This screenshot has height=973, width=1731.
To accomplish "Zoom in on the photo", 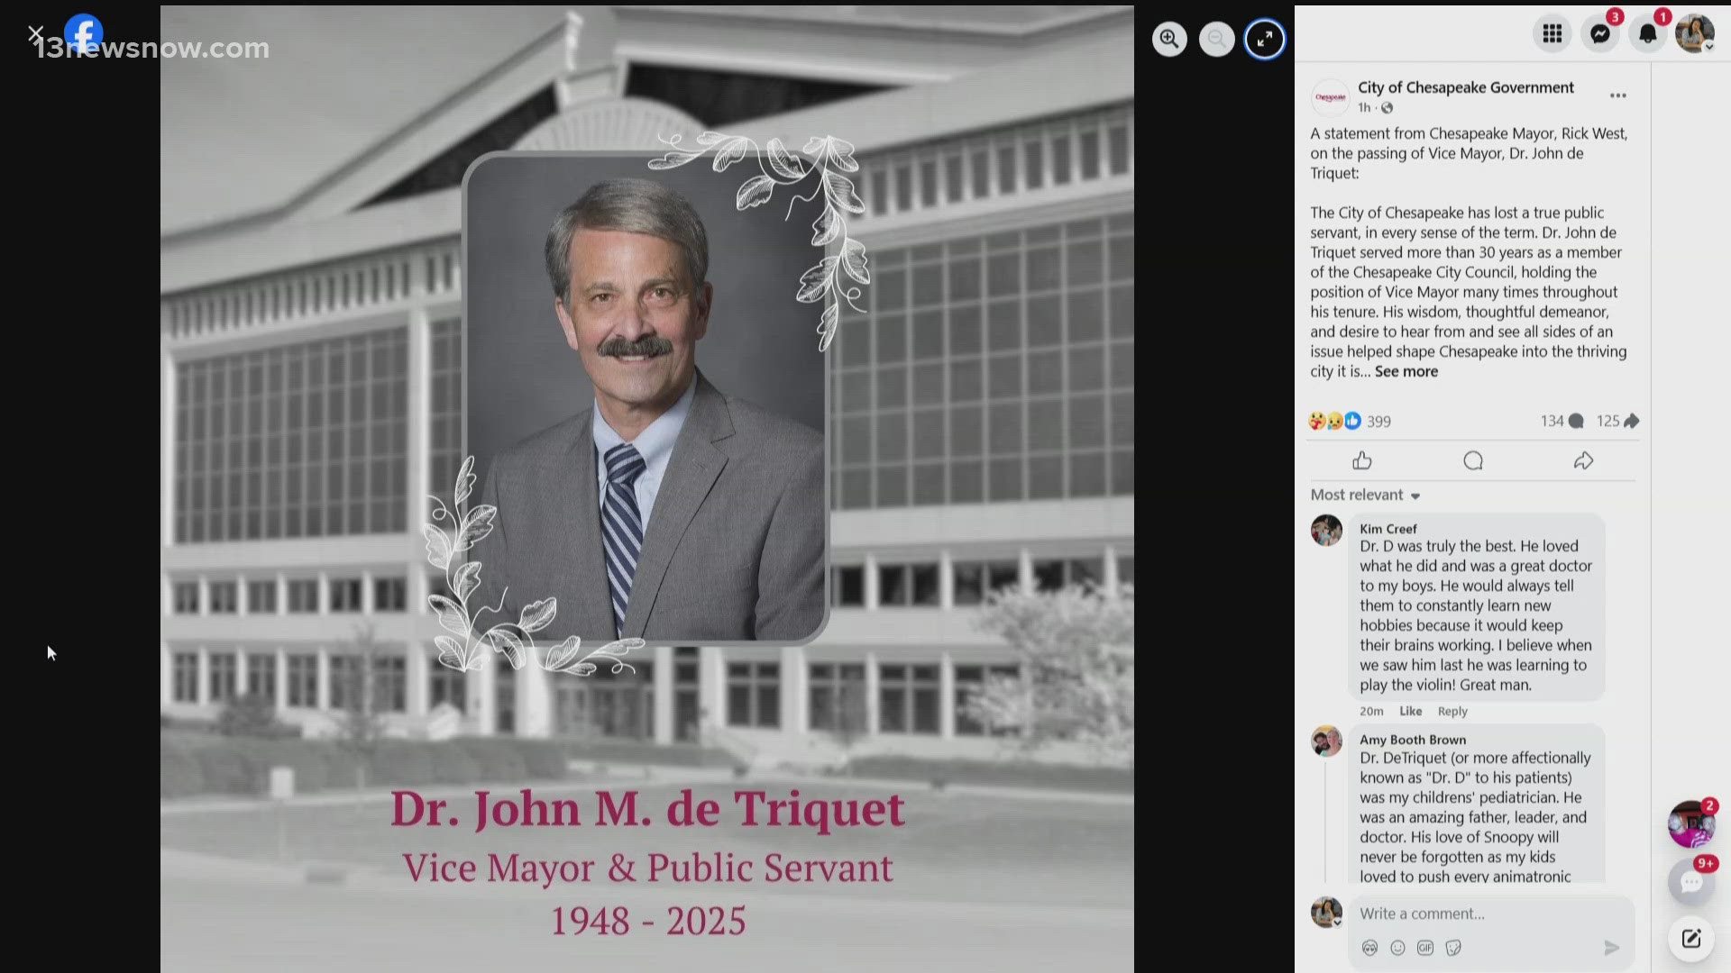I will [1169, 39].
